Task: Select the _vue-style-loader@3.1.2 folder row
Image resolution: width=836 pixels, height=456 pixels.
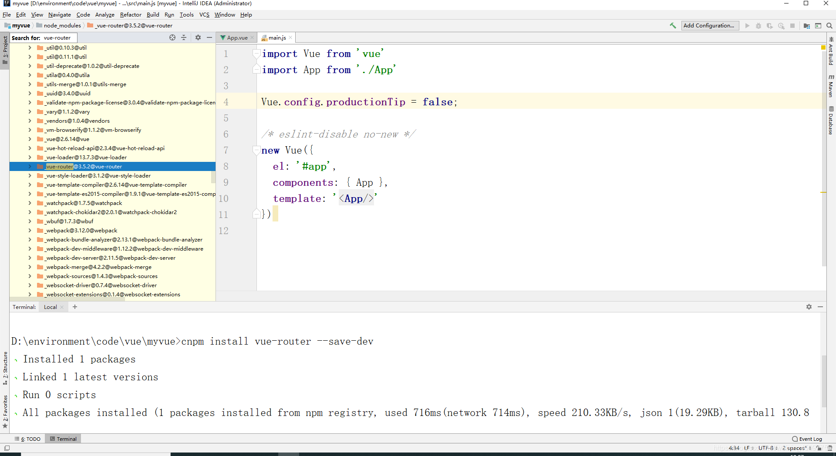Action: pos(112,175)
